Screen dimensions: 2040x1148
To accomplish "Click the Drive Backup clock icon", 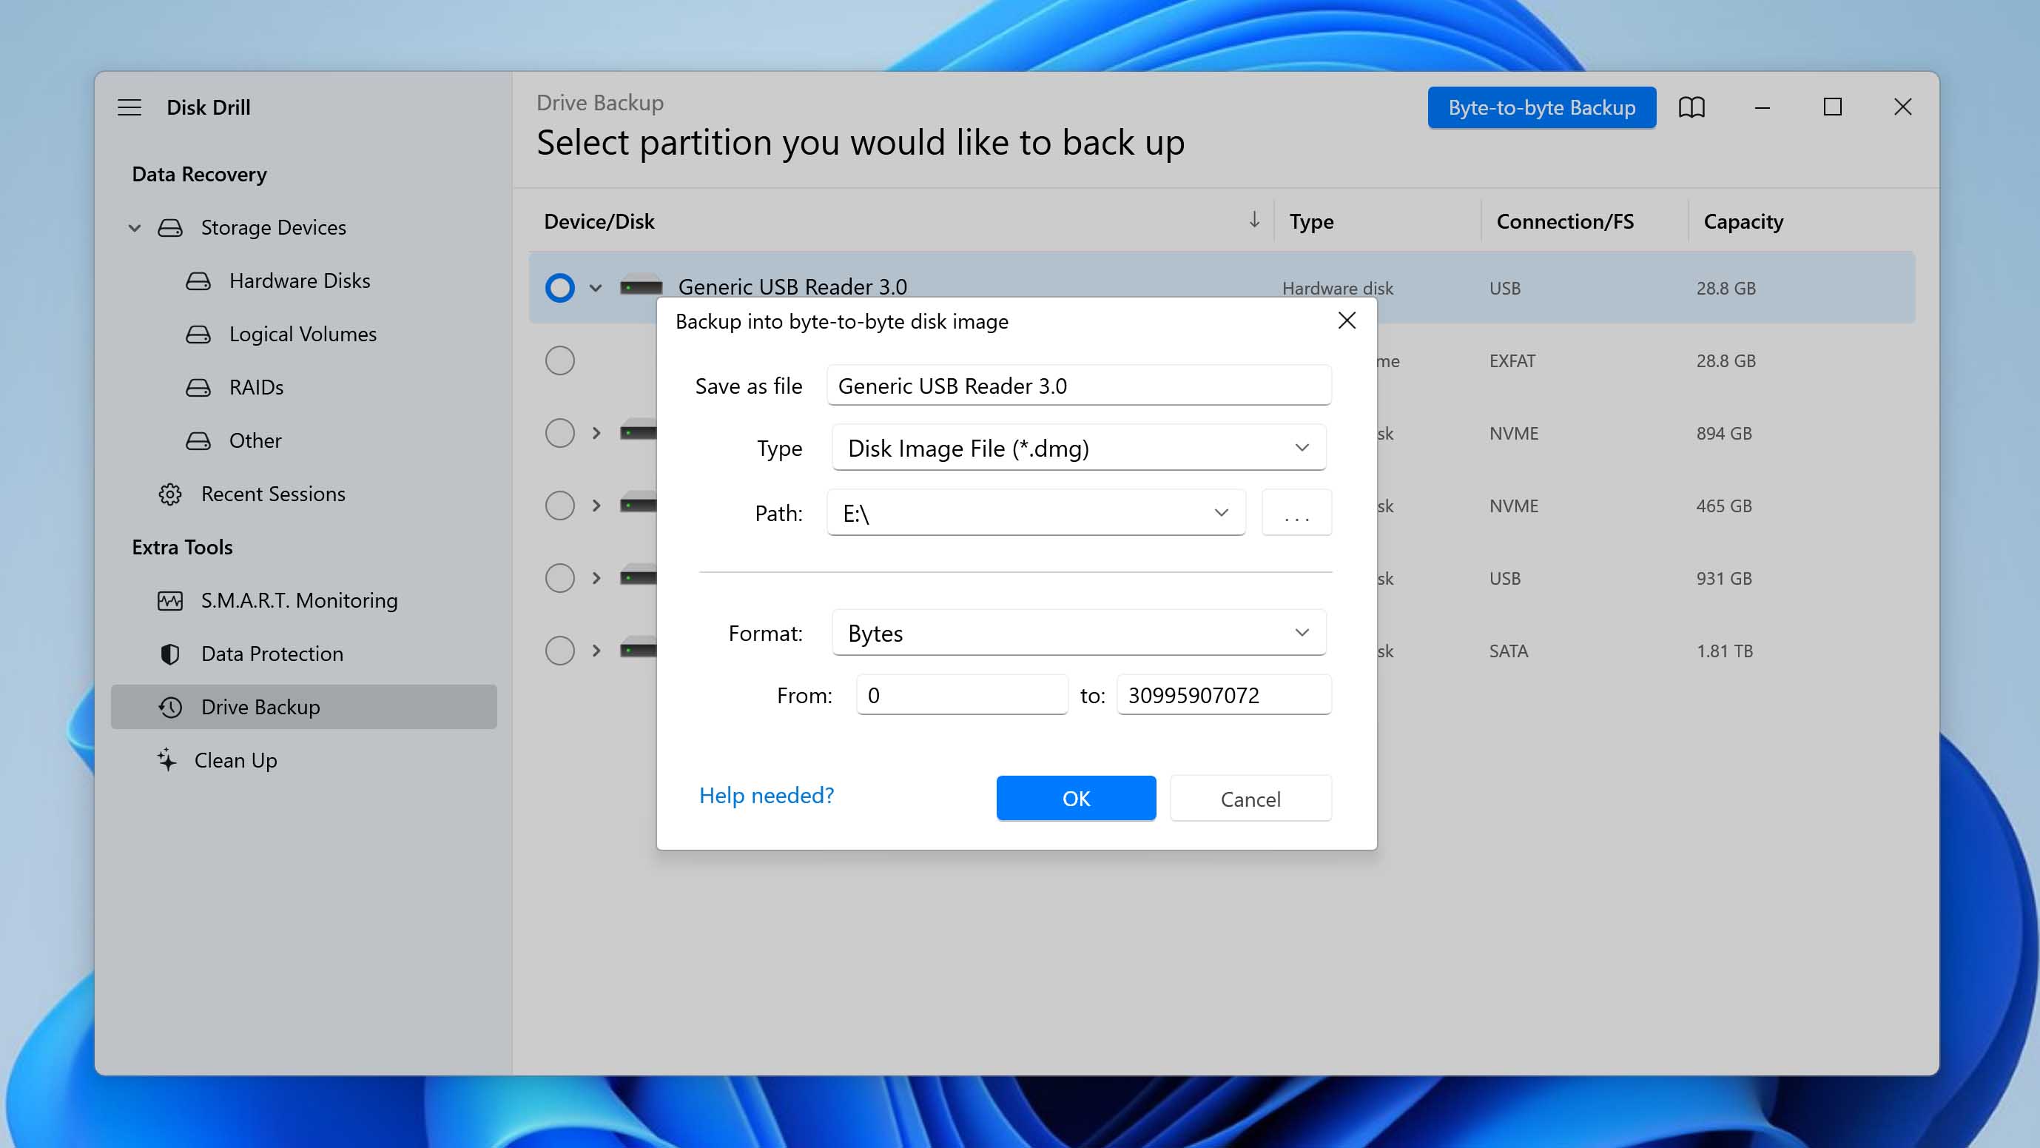I will [169, 708].
